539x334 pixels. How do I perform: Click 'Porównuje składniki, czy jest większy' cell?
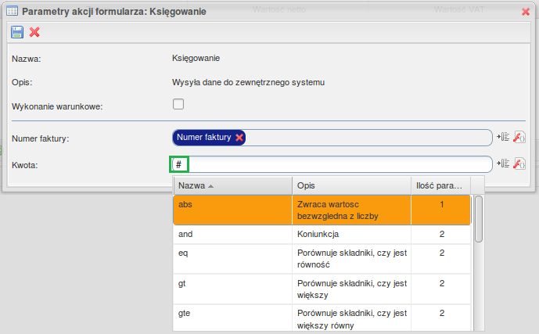click(x=352, y=289)
